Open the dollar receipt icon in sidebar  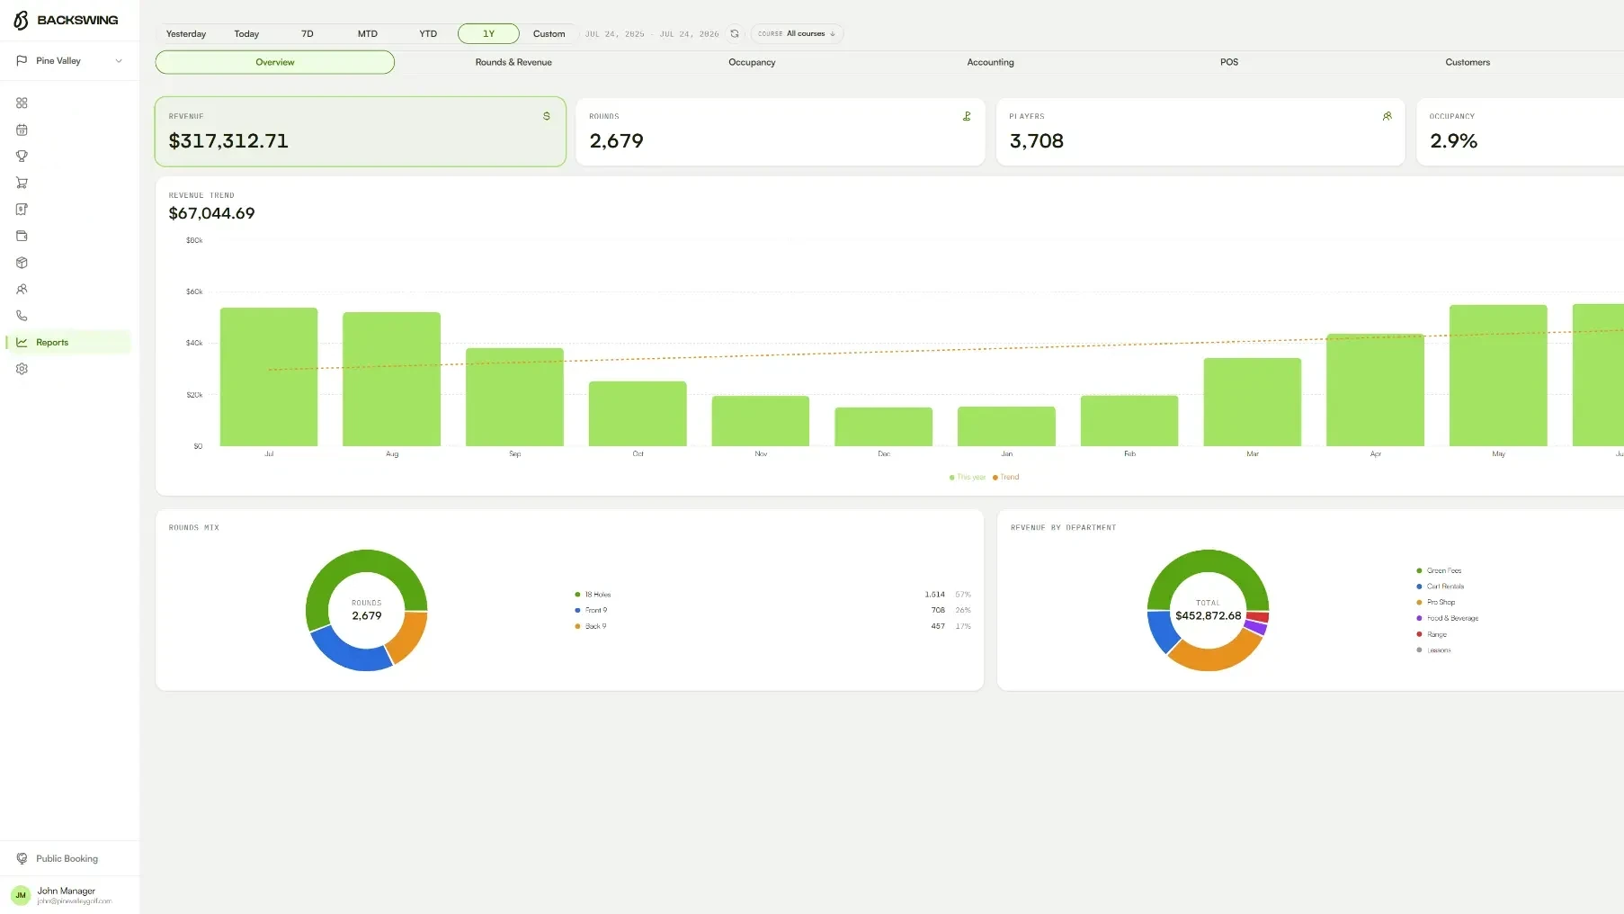tap(22, 210)
